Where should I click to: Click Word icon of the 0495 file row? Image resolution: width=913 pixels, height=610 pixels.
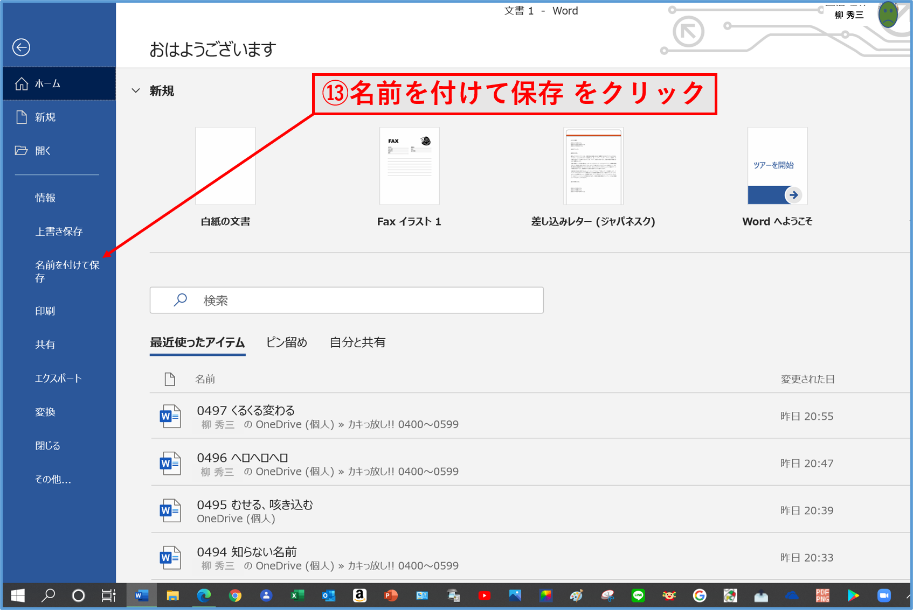tap(170, 510)
